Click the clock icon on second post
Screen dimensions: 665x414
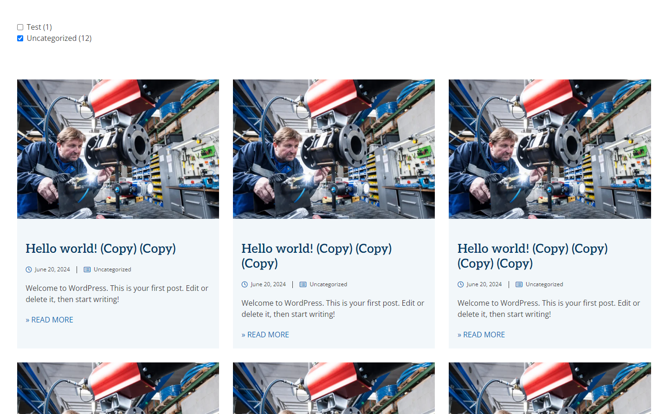pyautogui.click(x=245, y=284)
